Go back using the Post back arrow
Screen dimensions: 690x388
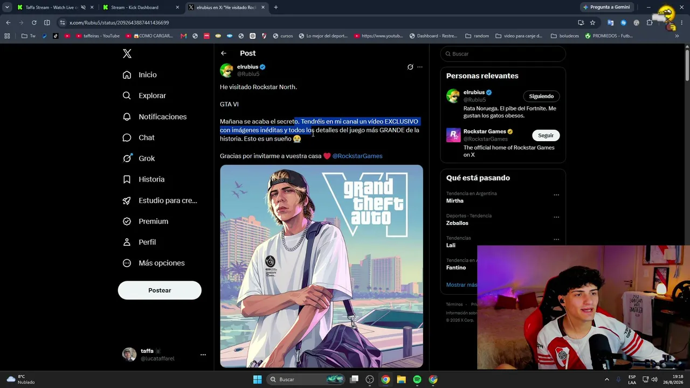coord(224,53)
